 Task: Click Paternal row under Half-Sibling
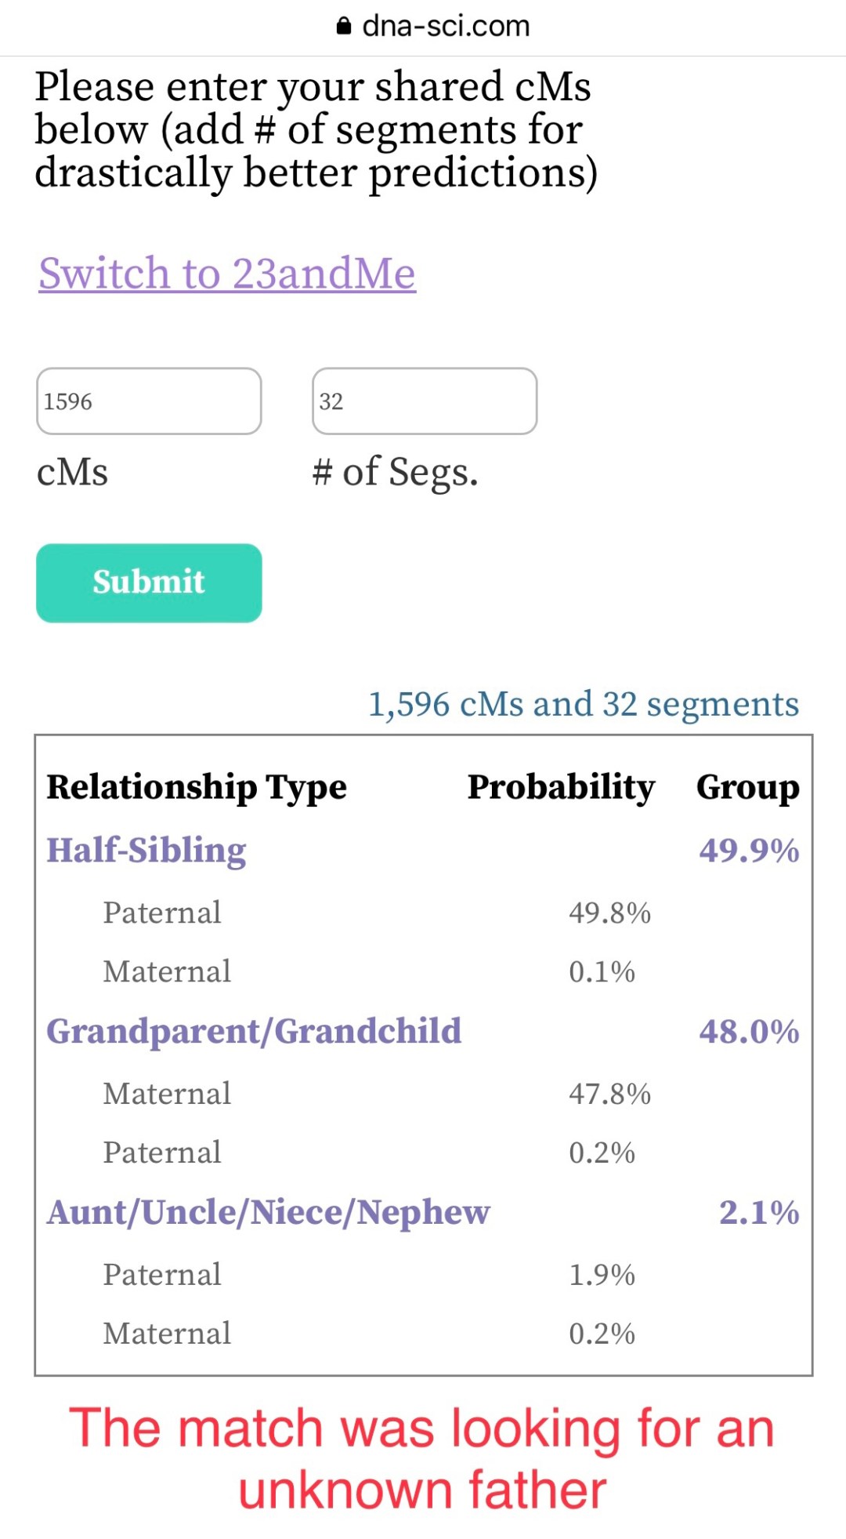[162, 913]
